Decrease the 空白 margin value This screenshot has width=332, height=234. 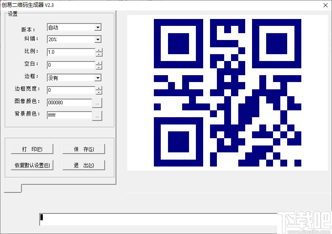(x=99, y=67)
